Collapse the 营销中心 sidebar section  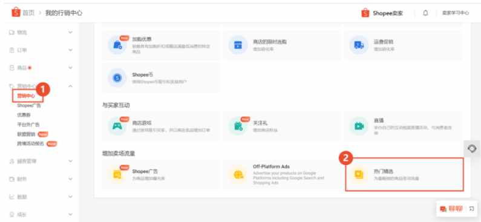tap(70, 86)
